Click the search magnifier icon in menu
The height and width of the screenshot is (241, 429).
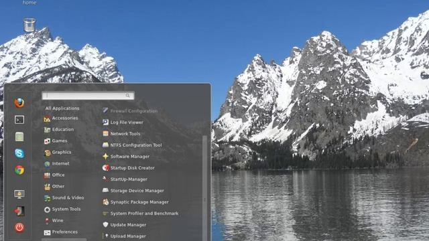[128, 95]
